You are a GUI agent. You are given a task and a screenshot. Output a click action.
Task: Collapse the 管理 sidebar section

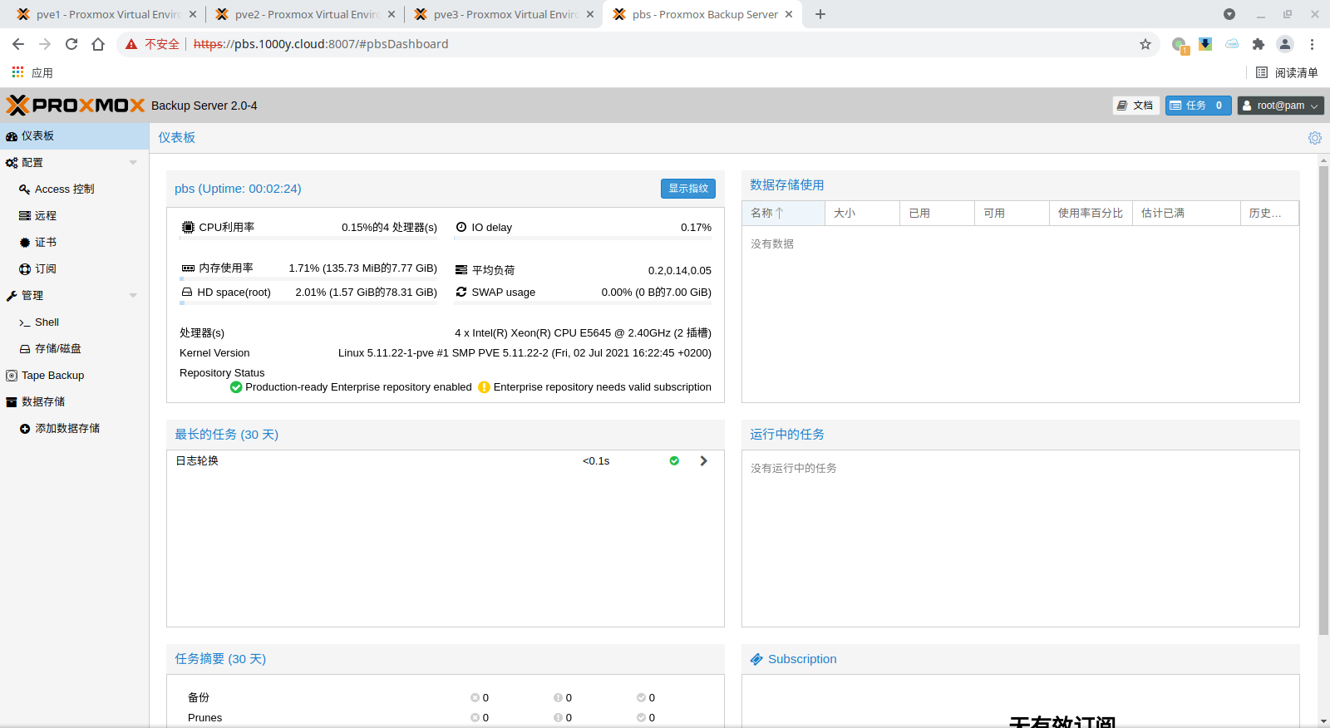133,296
